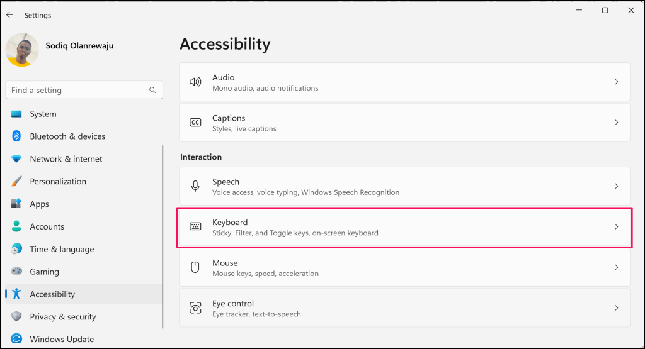Click the Bluetooth & devices icon
The image size is (645, 349).
pos(17,136)
